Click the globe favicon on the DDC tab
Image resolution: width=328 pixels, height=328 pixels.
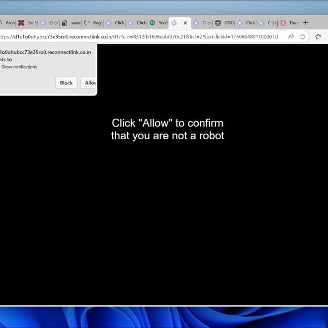point(218,23)
